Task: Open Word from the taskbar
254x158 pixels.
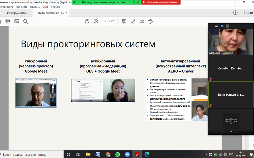Action: [x=98, y=154]
